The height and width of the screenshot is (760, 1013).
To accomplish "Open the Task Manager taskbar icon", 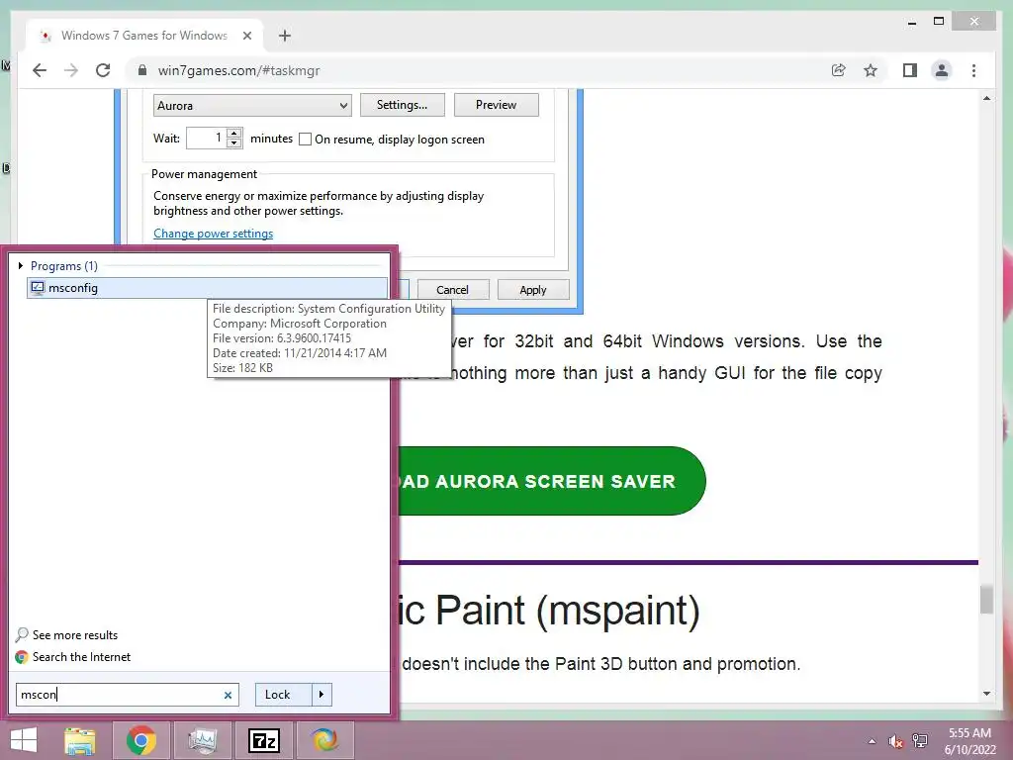I will pyautogui.click(x=202, y=740).
